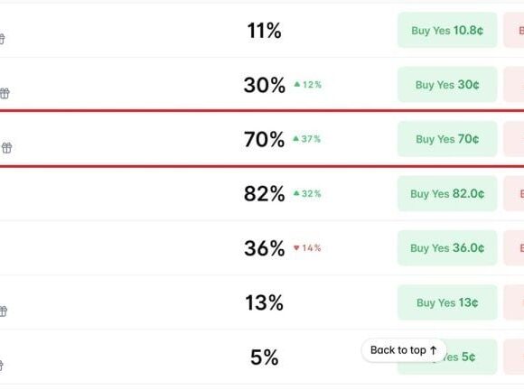Click the gift icon in the 5% row

tap(1, 366)
